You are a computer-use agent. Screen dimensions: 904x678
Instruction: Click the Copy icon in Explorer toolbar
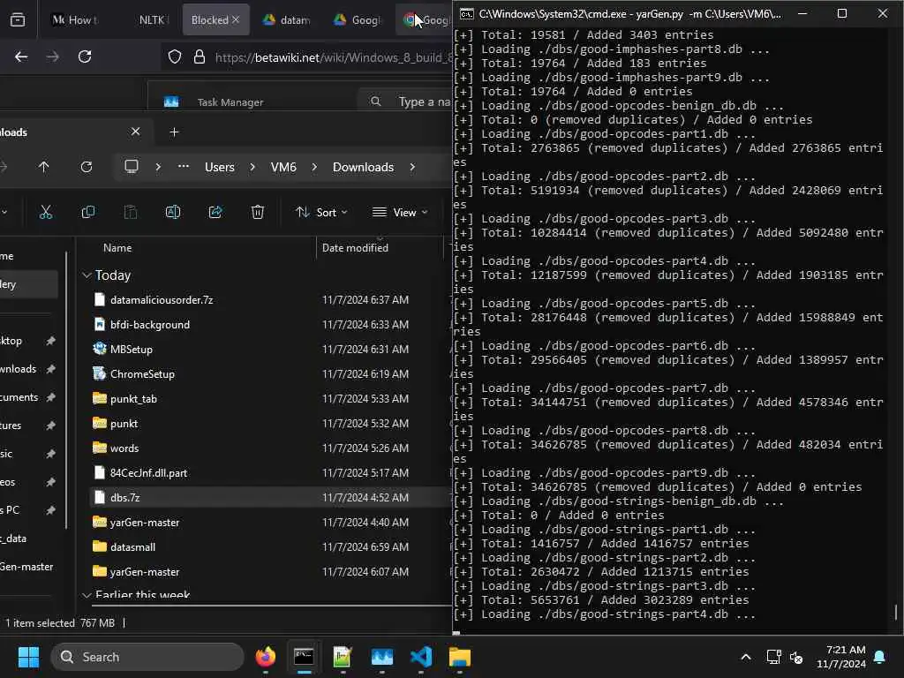coord(88,212)
